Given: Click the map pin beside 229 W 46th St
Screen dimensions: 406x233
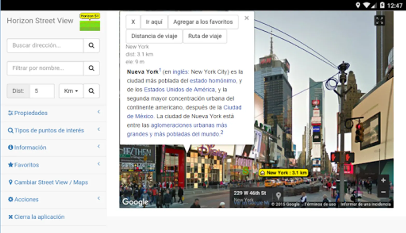Looking at the screenshot, I should pyautogui.click(x=279, y=196).
